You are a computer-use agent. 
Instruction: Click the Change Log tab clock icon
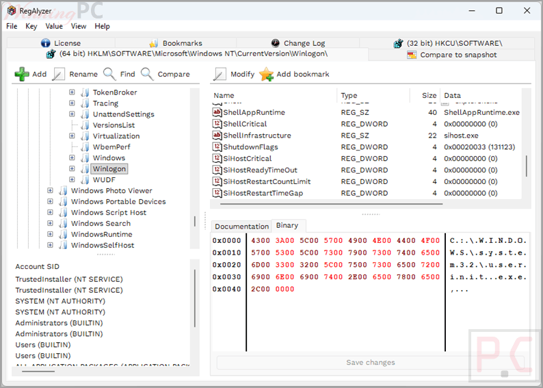point(276,43)
